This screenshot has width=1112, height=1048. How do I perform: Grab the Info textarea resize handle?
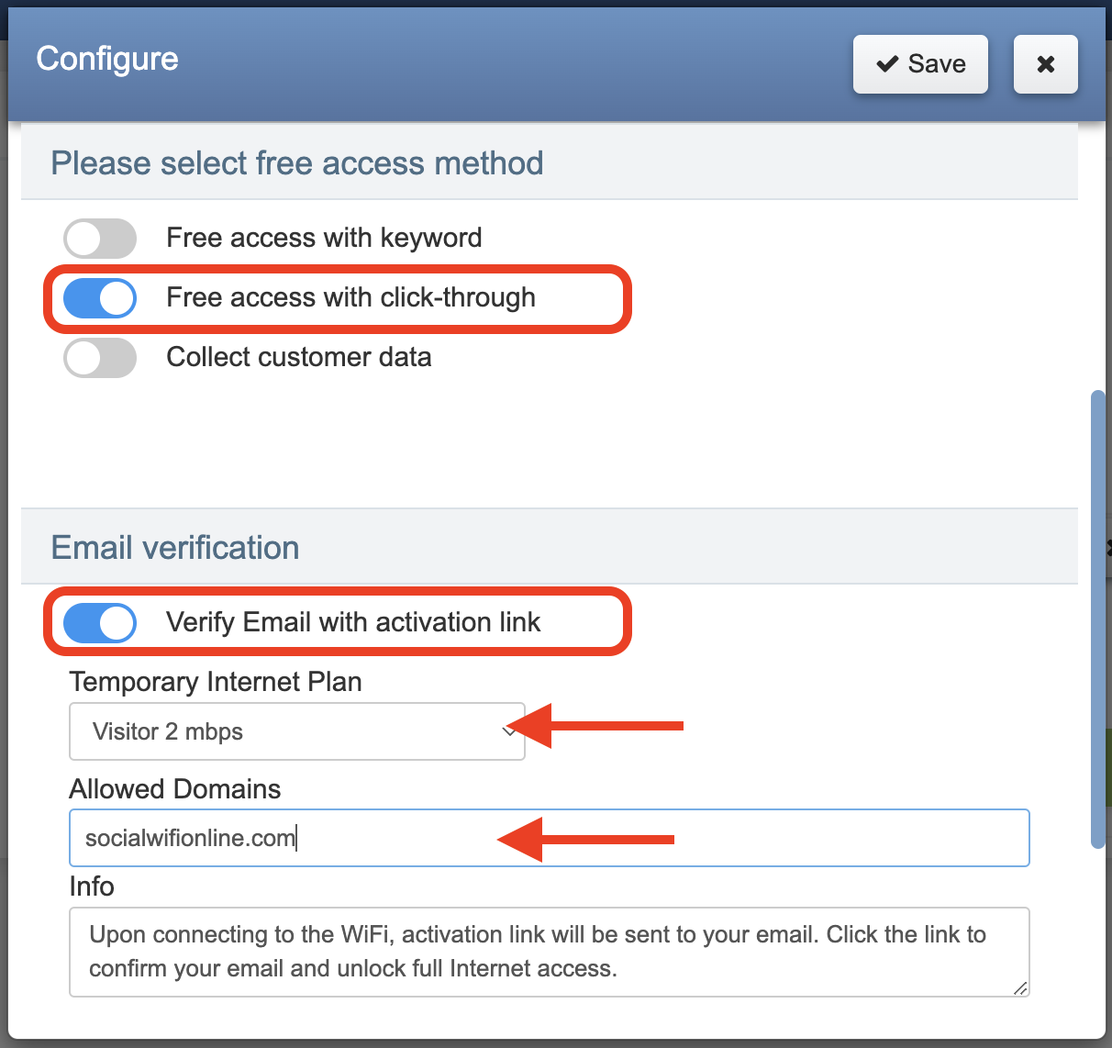tap(1020, 987)
